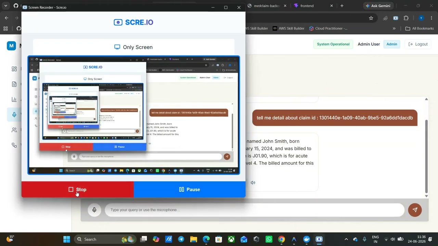Open the ENG IN language switcher
Image resolution: width=438 pixels, height=246 pixels.
[375, 239]
